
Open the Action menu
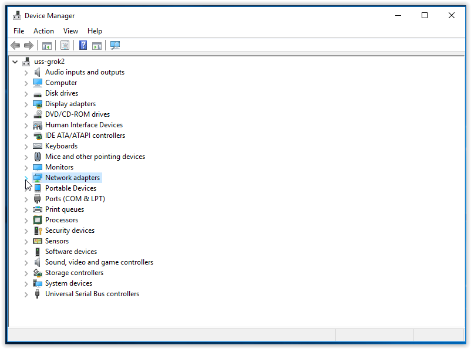click(x=43, y=31)
